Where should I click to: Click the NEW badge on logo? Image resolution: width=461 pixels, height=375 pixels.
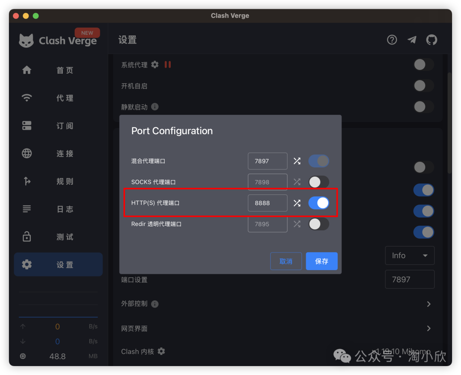click(x=87, y=32)
